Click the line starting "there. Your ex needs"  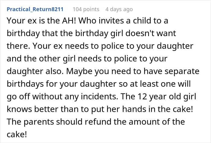tap(100, 46)
